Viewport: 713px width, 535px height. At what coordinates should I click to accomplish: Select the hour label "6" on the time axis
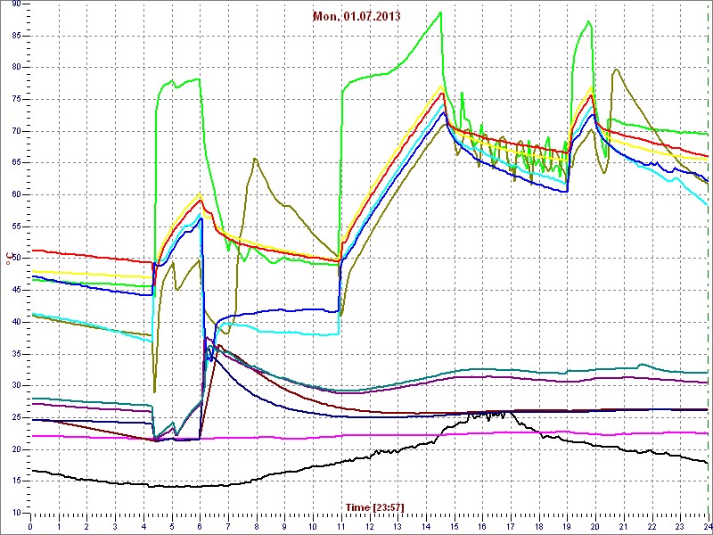click(x=200, y=524)
